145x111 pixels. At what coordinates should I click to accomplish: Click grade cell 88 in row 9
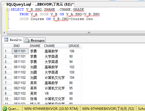pos(74,93)
